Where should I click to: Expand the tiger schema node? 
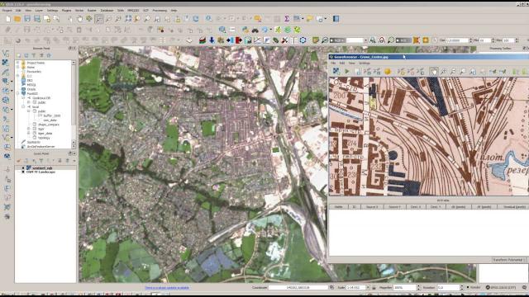pos(29,129)
